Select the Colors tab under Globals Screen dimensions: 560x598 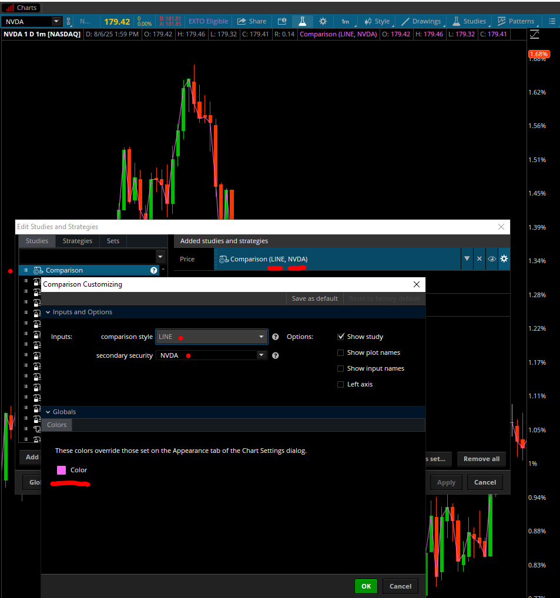click(x=56, y=425)
